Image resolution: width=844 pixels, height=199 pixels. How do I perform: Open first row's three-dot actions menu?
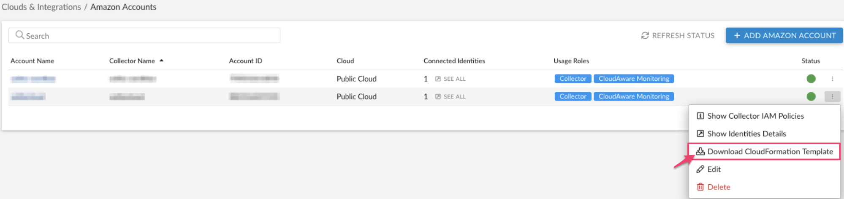click(x=832, y=79)
